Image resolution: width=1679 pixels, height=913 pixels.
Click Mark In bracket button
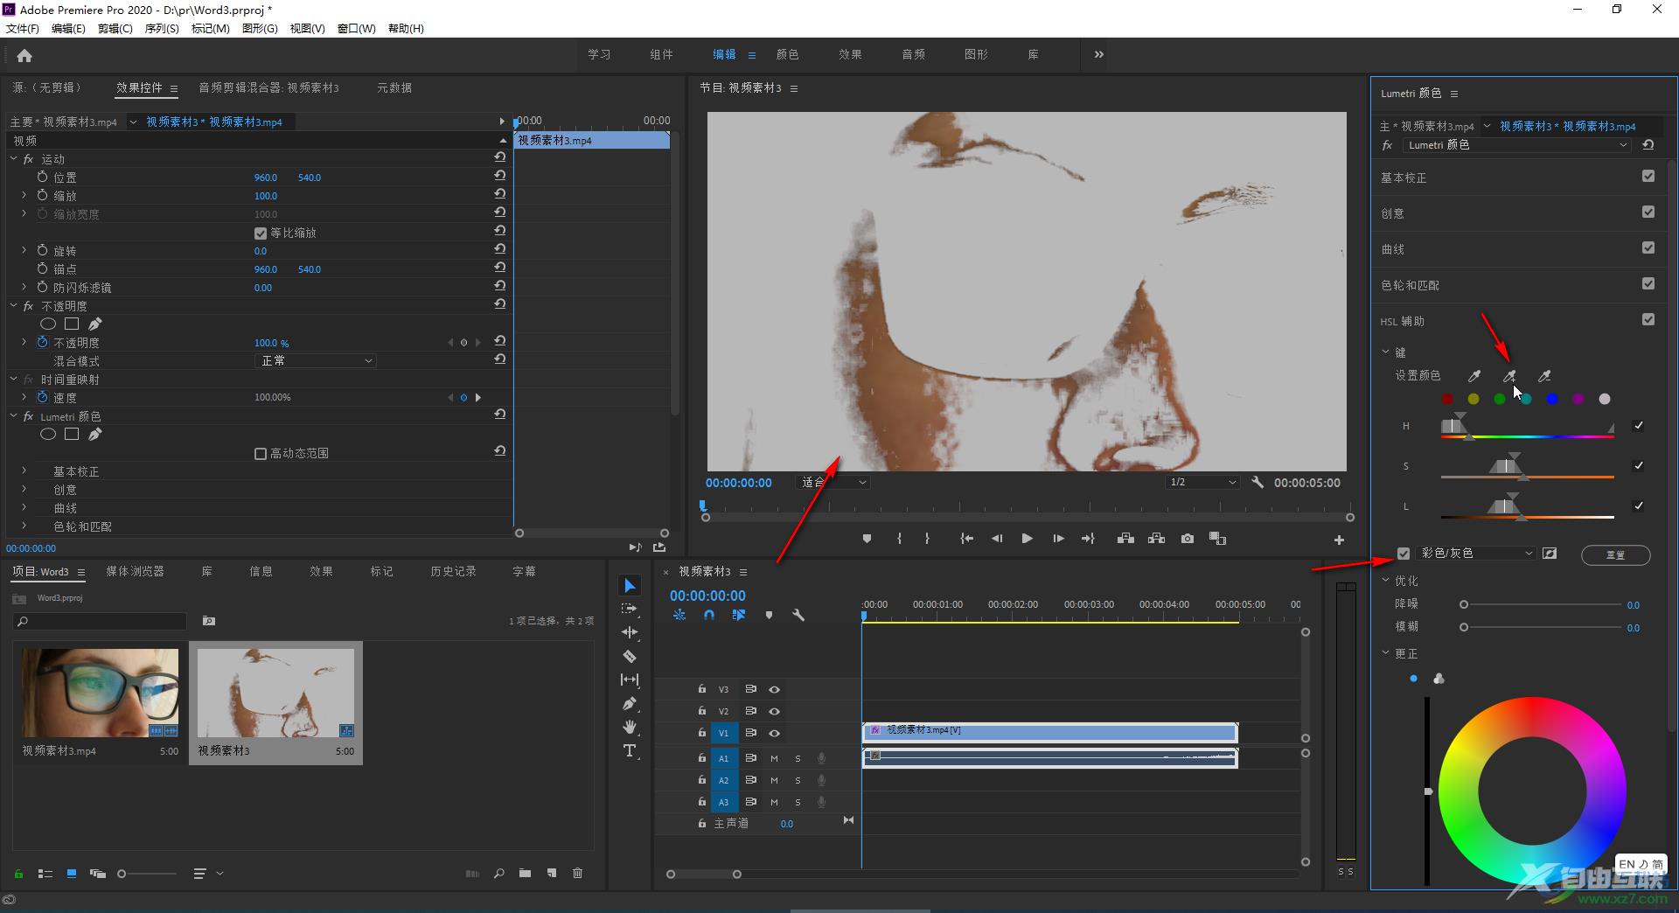pyautogui.click(x=899, y=539)
